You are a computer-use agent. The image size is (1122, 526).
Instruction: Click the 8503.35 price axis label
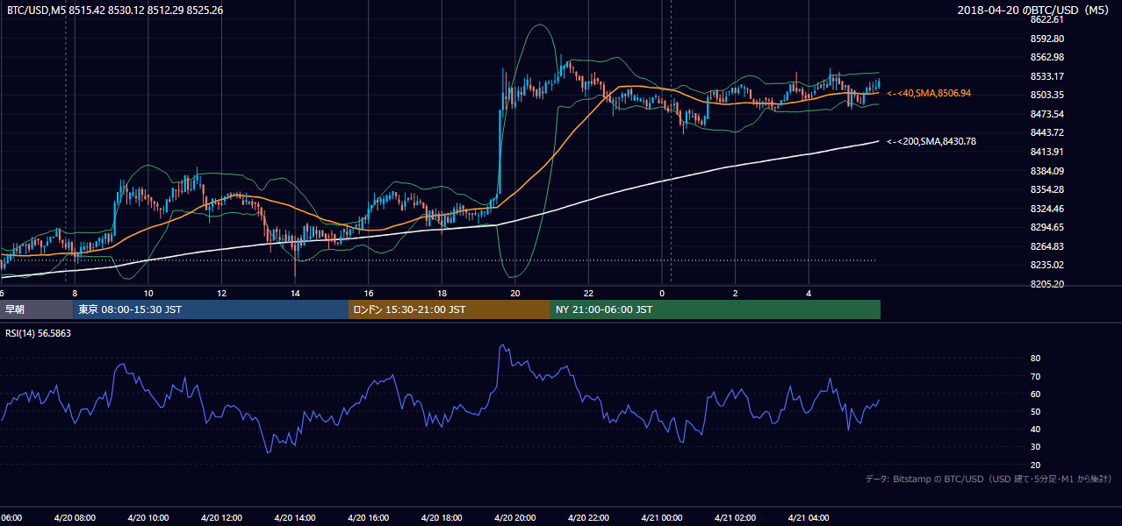coord(1047,95)
